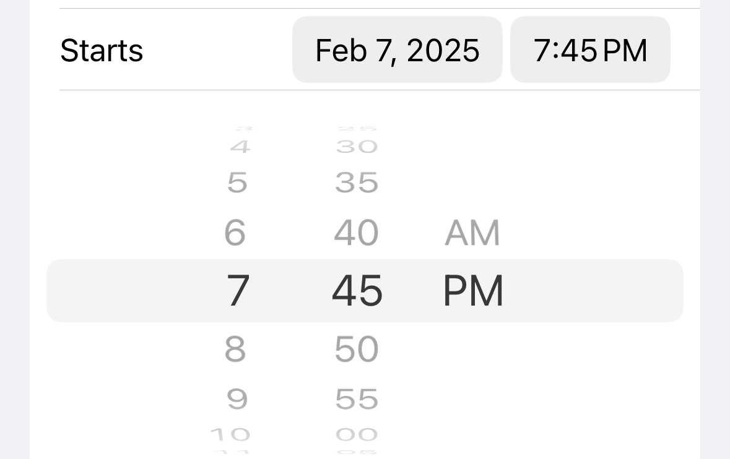Open the time picker via 7:45 PM button

(589, 50)
